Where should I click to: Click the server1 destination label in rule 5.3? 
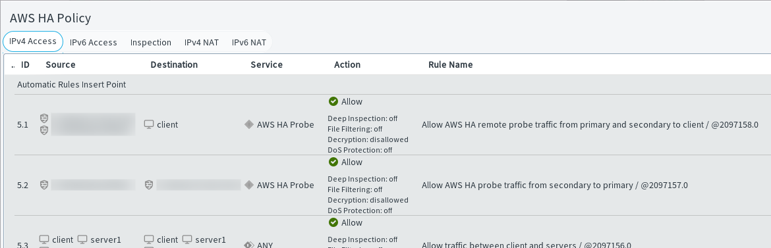(210, 239)
